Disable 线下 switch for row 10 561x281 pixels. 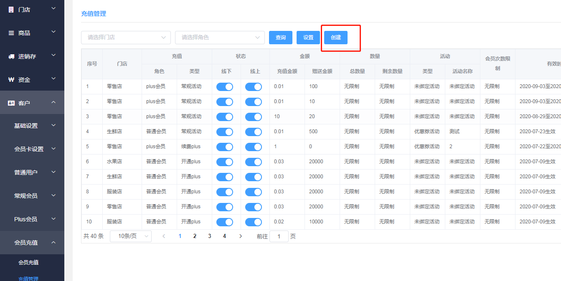[x=224, y=222]
